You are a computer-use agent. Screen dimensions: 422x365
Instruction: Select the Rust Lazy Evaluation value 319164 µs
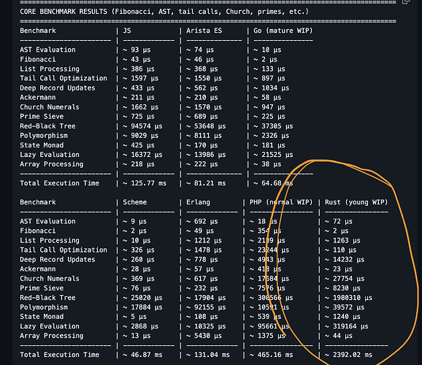(x=347, y=326)
